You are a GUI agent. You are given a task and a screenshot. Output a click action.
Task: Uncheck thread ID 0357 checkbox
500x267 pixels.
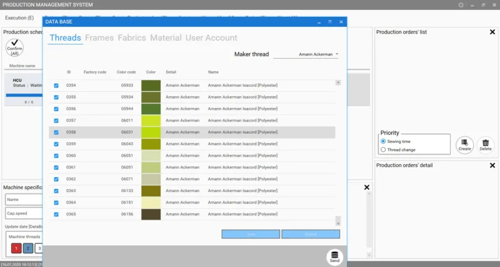tap(56, 120)
